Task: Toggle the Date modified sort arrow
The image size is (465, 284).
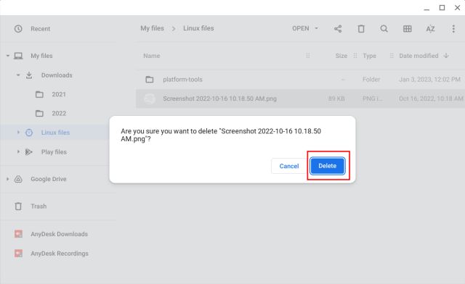Action: click(x=446, y=56)
